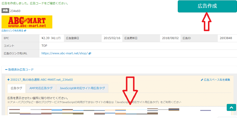Switch to the AMP対応広告タグ tab
Screen dimensions: 237x118
[x=41, y=88]
